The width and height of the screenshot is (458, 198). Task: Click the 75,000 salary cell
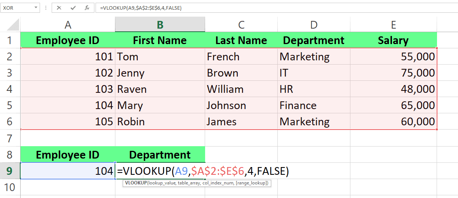click(x=393, y=73)
